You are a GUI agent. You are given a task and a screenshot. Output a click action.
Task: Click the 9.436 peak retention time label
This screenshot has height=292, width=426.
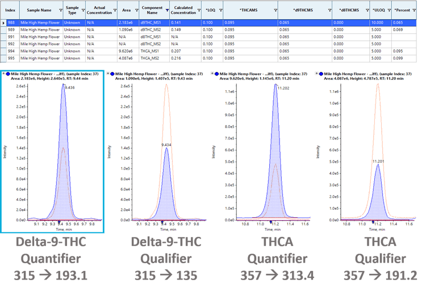pos(70,88)
